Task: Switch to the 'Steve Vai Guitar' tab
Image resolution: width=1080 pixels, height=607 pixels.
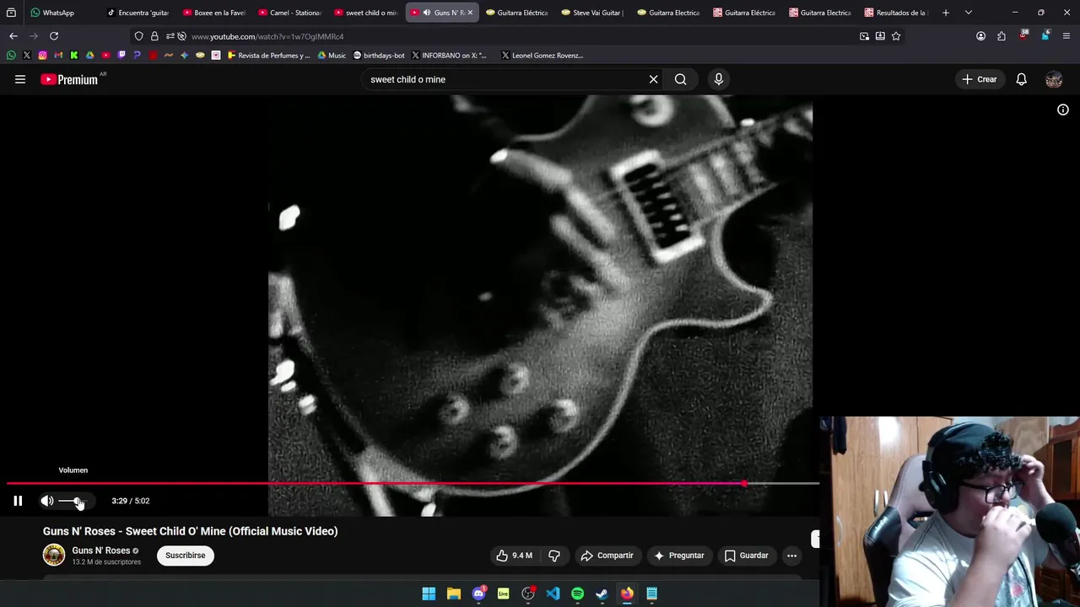Action: click(595, 13)
